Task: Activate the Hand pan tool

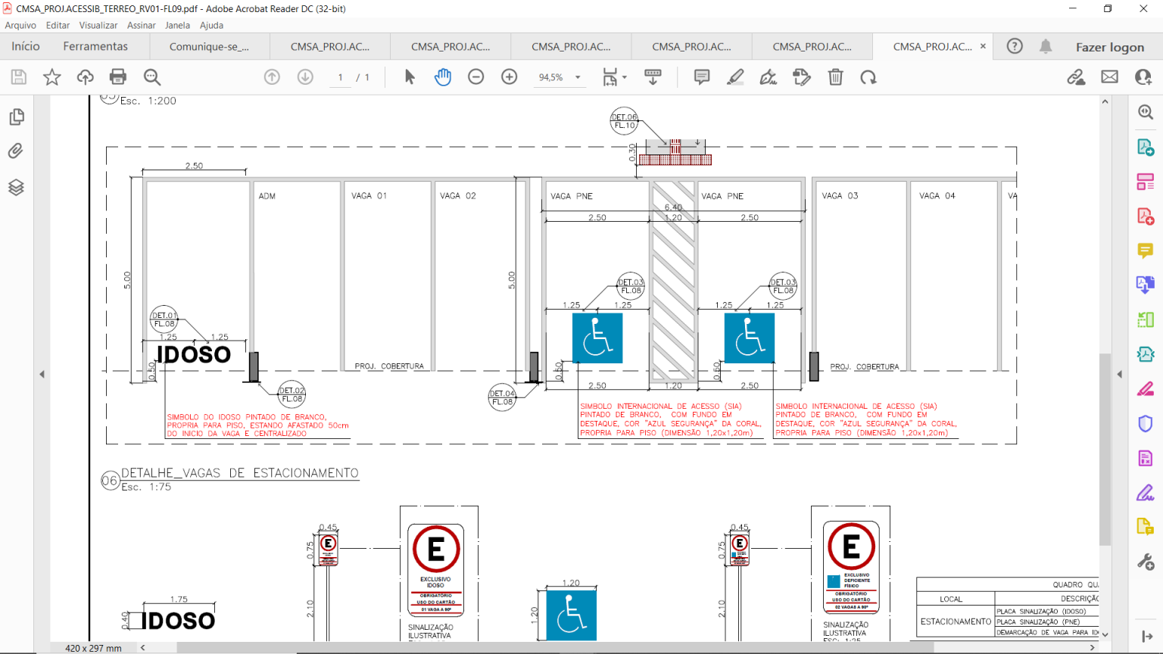Action: (443, 77)
